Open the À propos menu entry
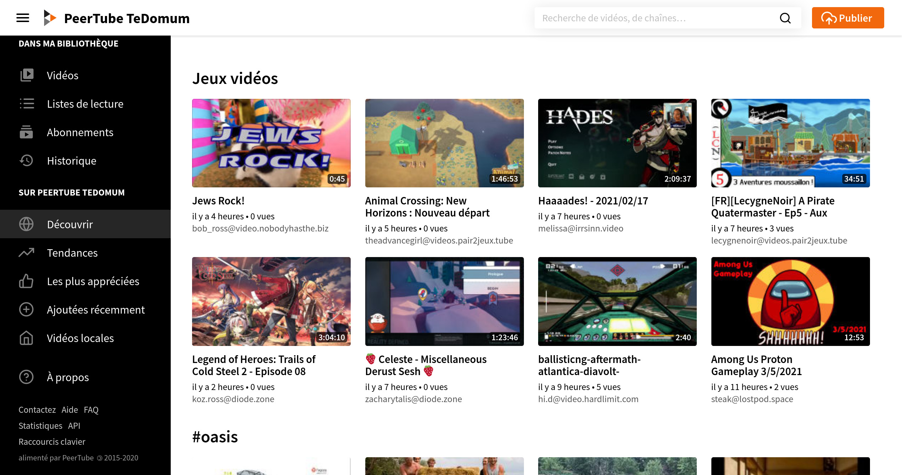Image resolution: width=902 pixels, height=475 pixels. pos(68,377)
